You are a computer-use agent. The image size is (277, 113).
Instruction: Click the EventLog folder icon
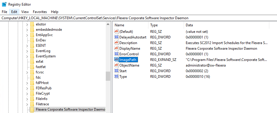pyautogui.click(x=32, y=51)
